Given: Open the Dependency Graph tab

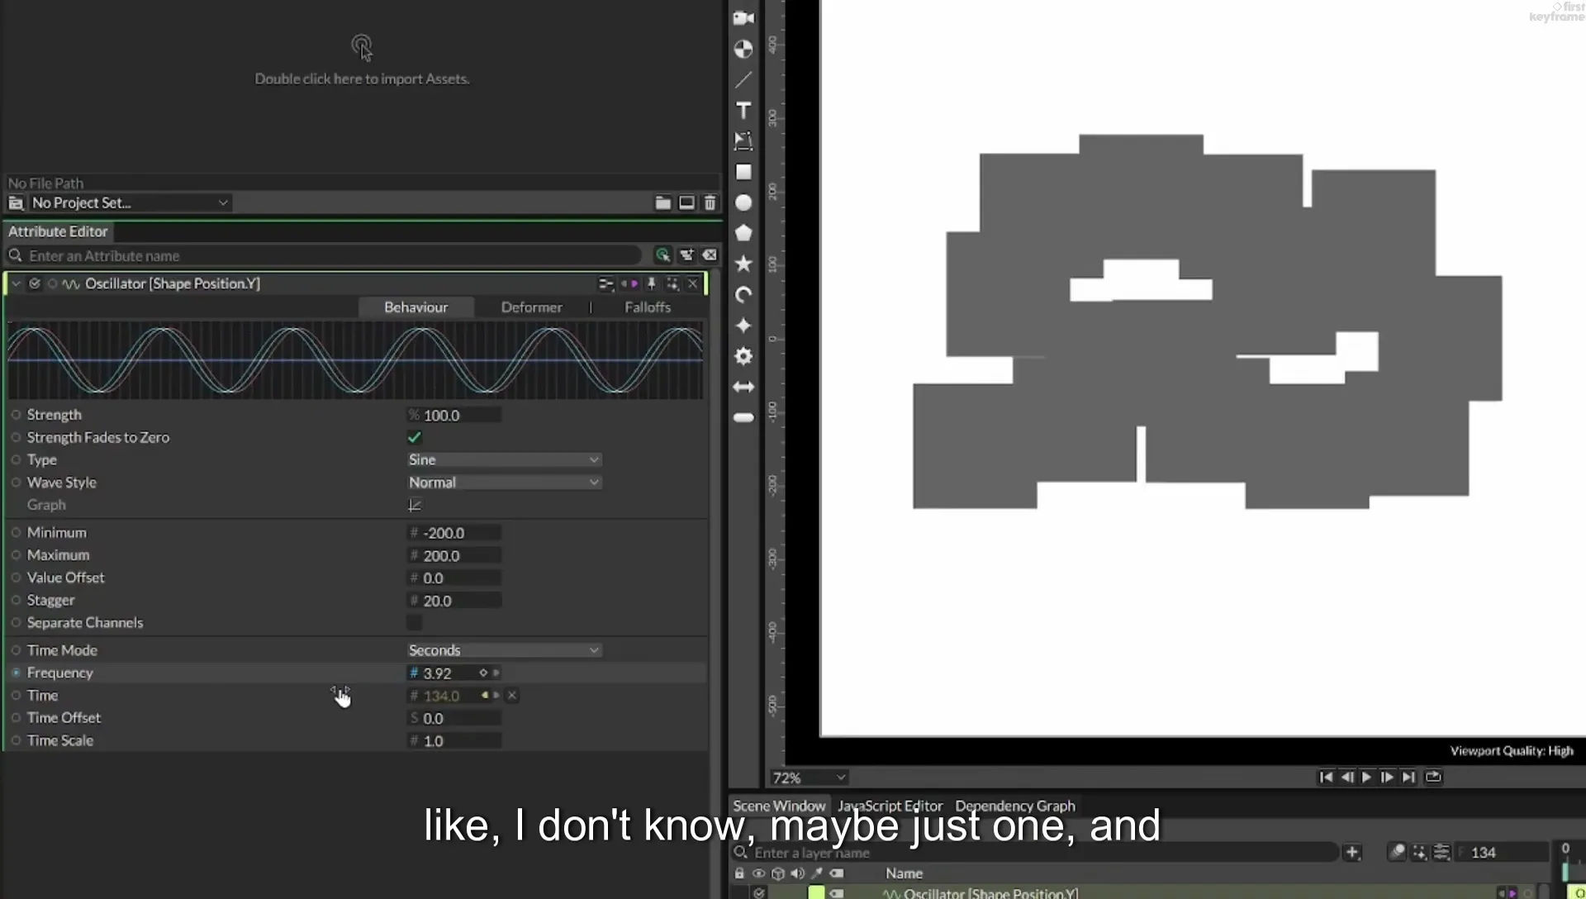Looking at the screenshot, I should click(1015, 806).
